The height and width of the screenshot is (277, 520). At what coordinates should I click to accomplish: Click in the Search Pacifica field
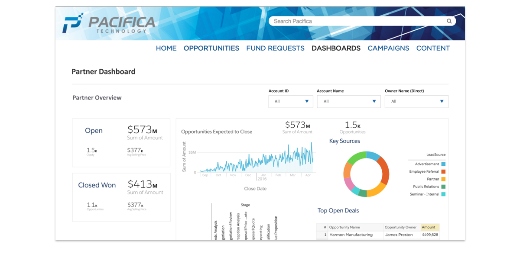tap(357, 21)
